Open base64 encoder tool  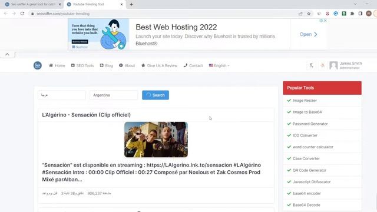[x=306, y=193]
